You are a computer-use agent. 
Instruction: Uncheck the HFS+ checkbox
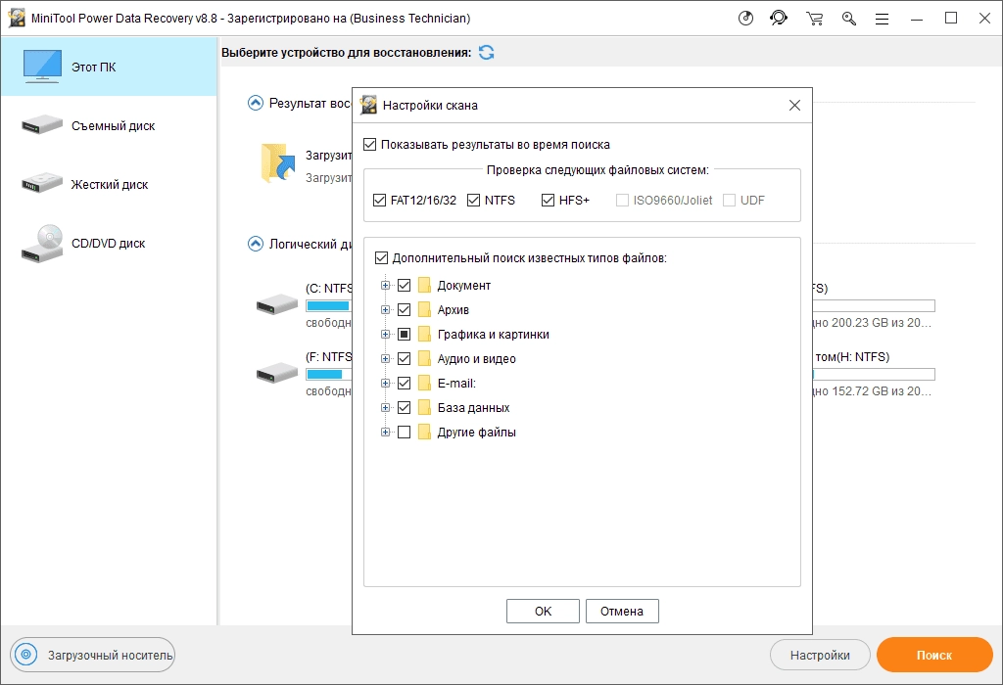(548, 201)
